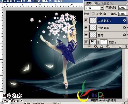
Task: Create a new layer
Action: (x=120, y=46)
